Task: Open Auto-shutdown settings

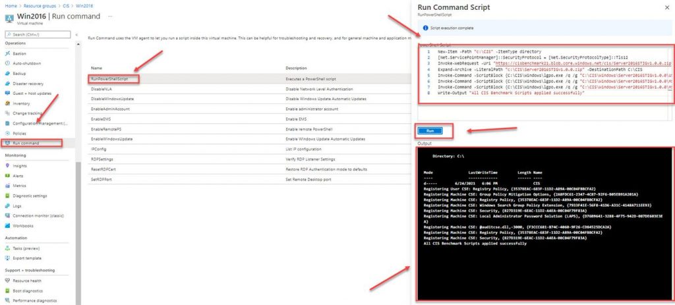Action: [26, 64]
